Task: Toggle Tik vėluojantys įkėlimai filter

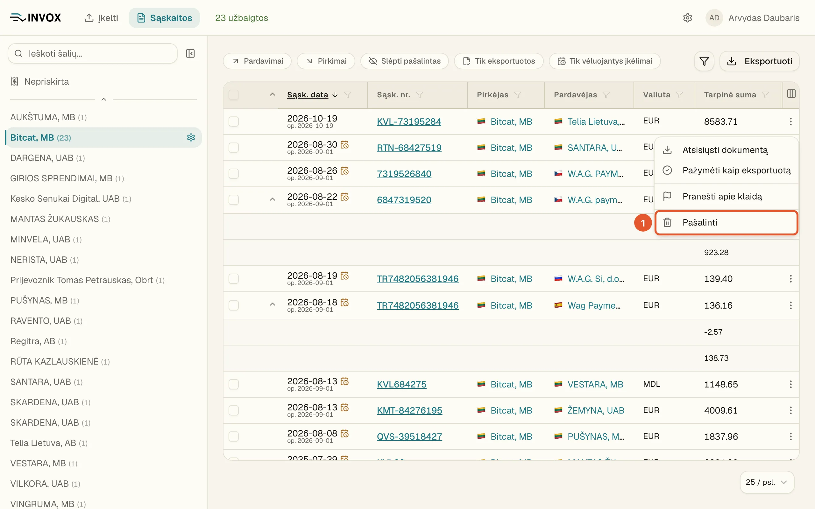Action: (605, 61)
